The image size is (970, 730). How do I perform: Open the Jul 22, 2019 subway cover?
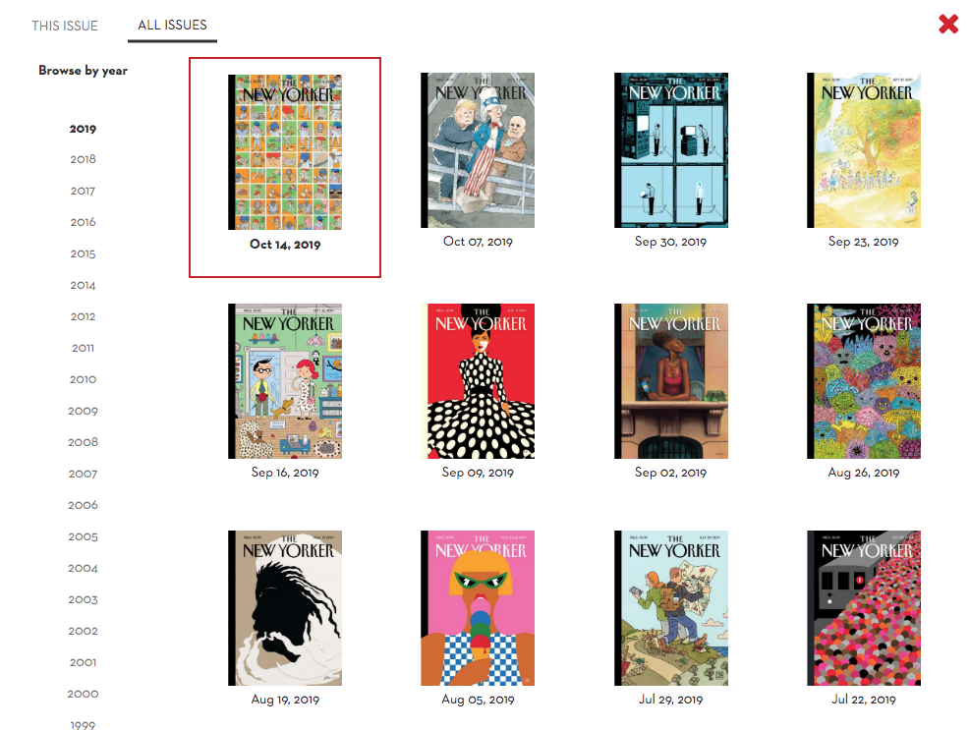tap(864, 608)
